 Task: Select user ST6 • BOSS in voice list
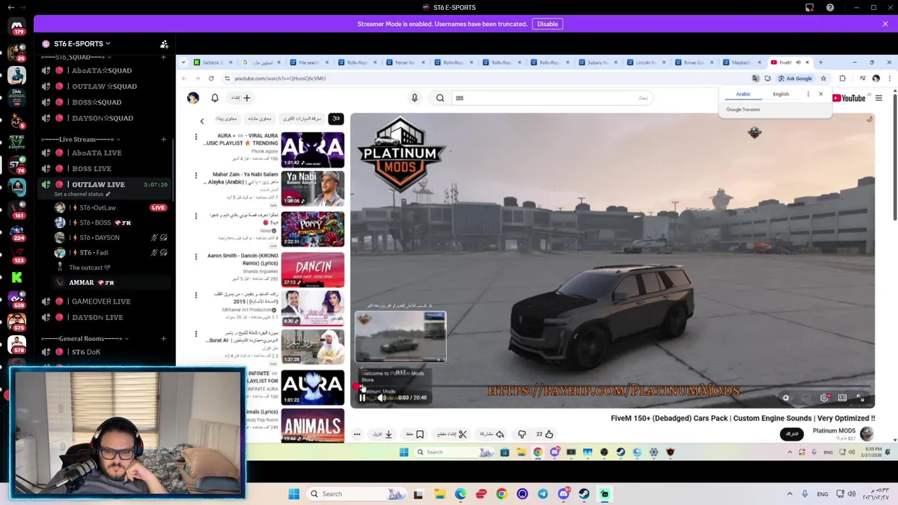point(112,223)
